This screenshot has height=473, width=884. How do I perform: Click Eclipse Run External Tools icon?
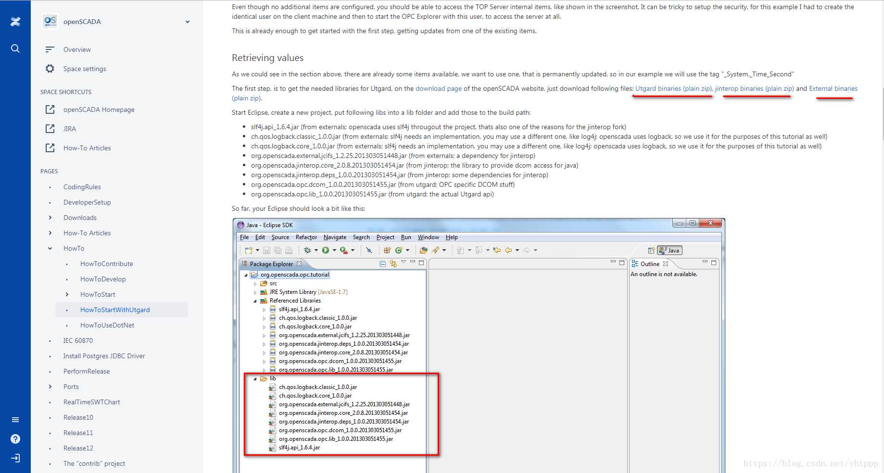[344, 250]
